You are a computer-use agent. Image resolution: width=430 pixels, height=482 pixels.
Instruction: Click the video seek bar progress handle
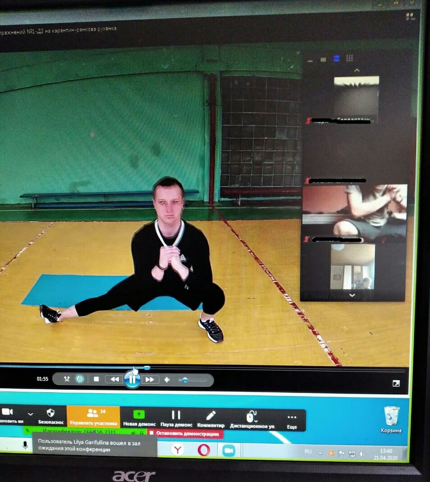point(146,368)
